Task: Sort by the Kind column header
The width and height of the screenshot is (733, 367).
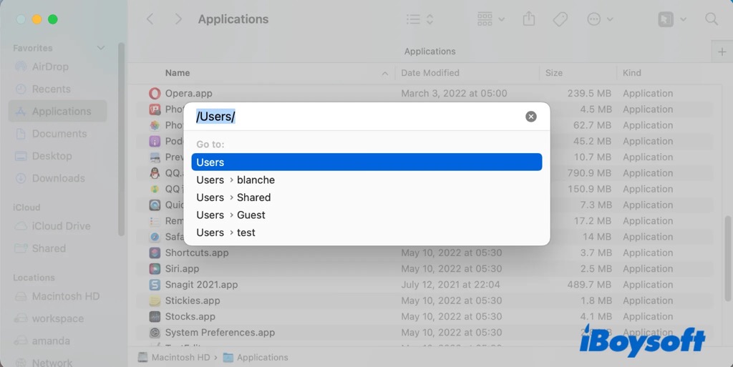Action: tap(631, 73)
